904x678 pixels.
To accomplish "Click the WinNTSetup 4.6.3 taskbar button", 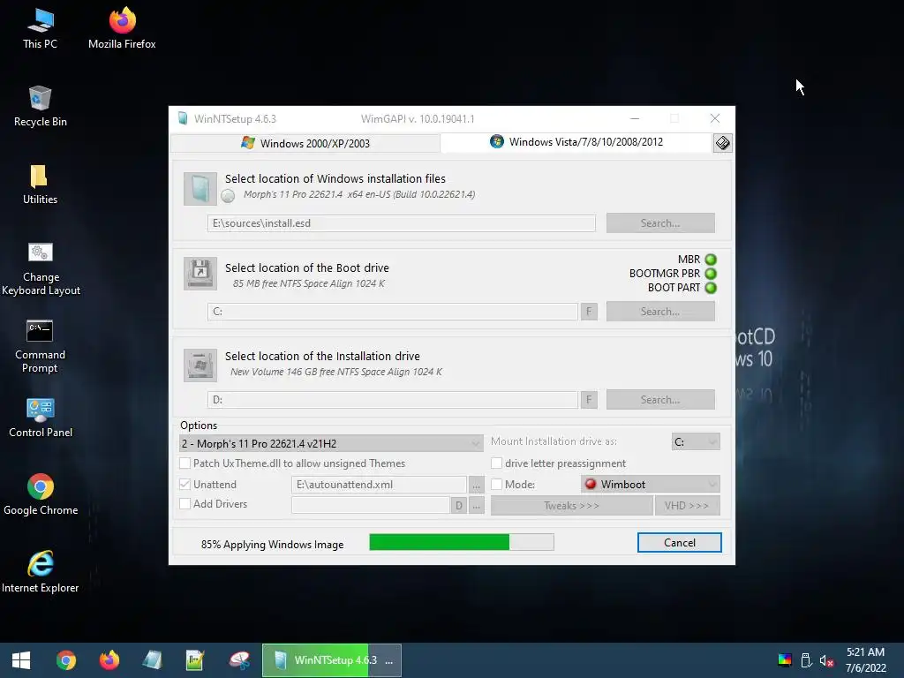I will pos(332,660).
